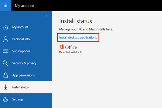This screenshot has width=162, height=108.
Task: Click the Office product name text
Action: click(x=71, y=48)
